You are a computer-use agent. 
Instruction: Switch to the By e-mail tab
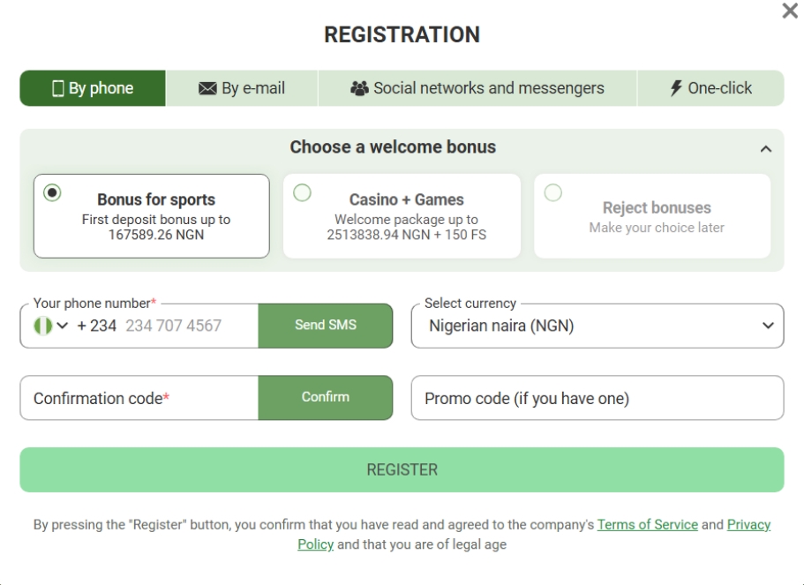(x=244, y=87)
